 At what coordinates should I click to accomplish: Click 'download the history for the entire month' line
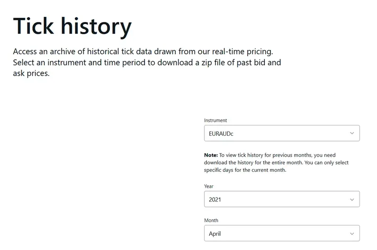click(276, 162)
